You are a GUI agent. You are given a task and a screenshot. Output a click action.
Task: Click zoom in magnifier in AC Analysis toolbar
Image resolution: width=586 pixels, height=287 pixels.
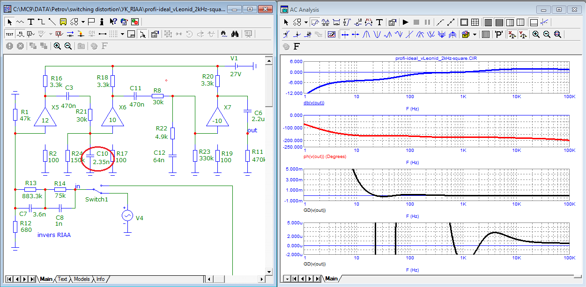[x=536, y=34]
